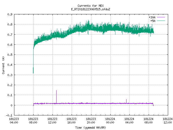Click the y-axis tick label '0.8'
The height and width of the screenshot is (130, 173).
click(10, 24)
